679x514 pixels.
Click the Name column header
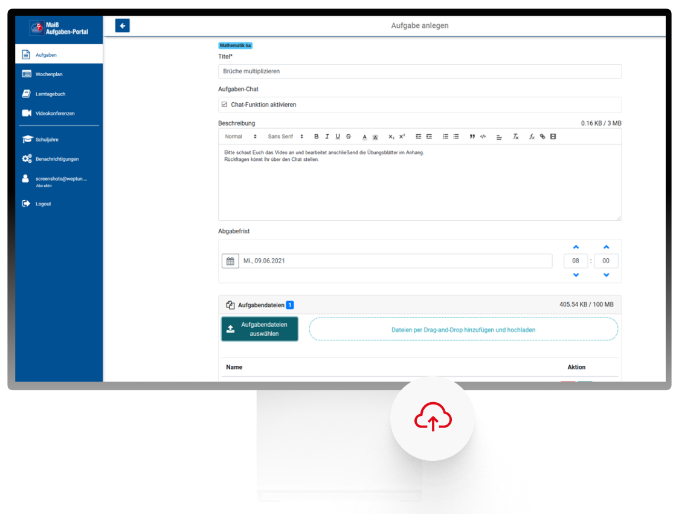coord(234,367)
